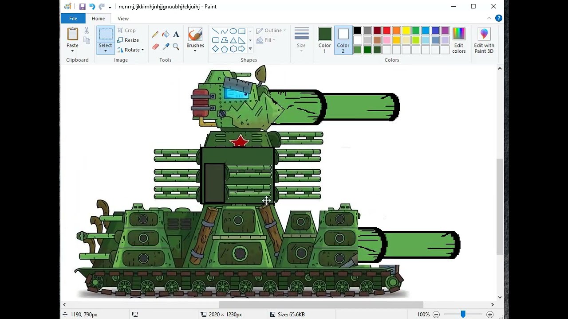Switch to the Home tab
568x319 pixels.
(98, 19)
